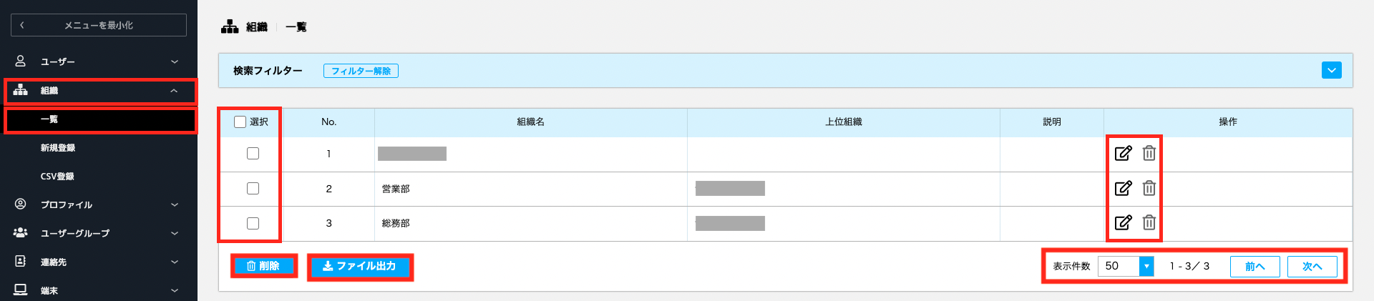This screenshot has width=1374, height=301.
Task: Click the ユーザーグループ people icon
Action: (21, 233)
